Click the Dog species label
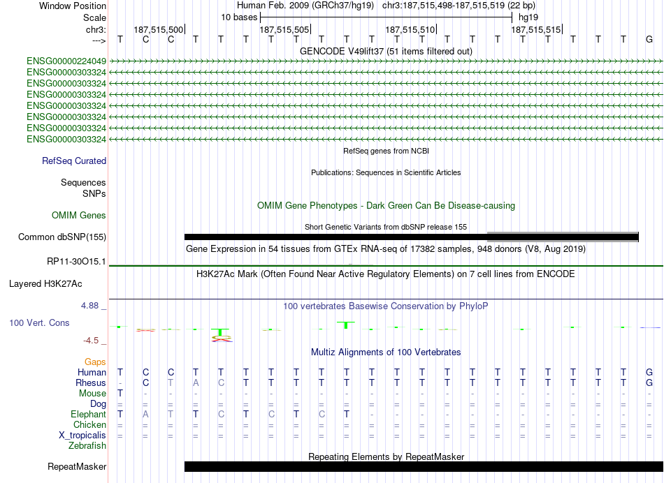664x483 pixels. tap(99, 404)
